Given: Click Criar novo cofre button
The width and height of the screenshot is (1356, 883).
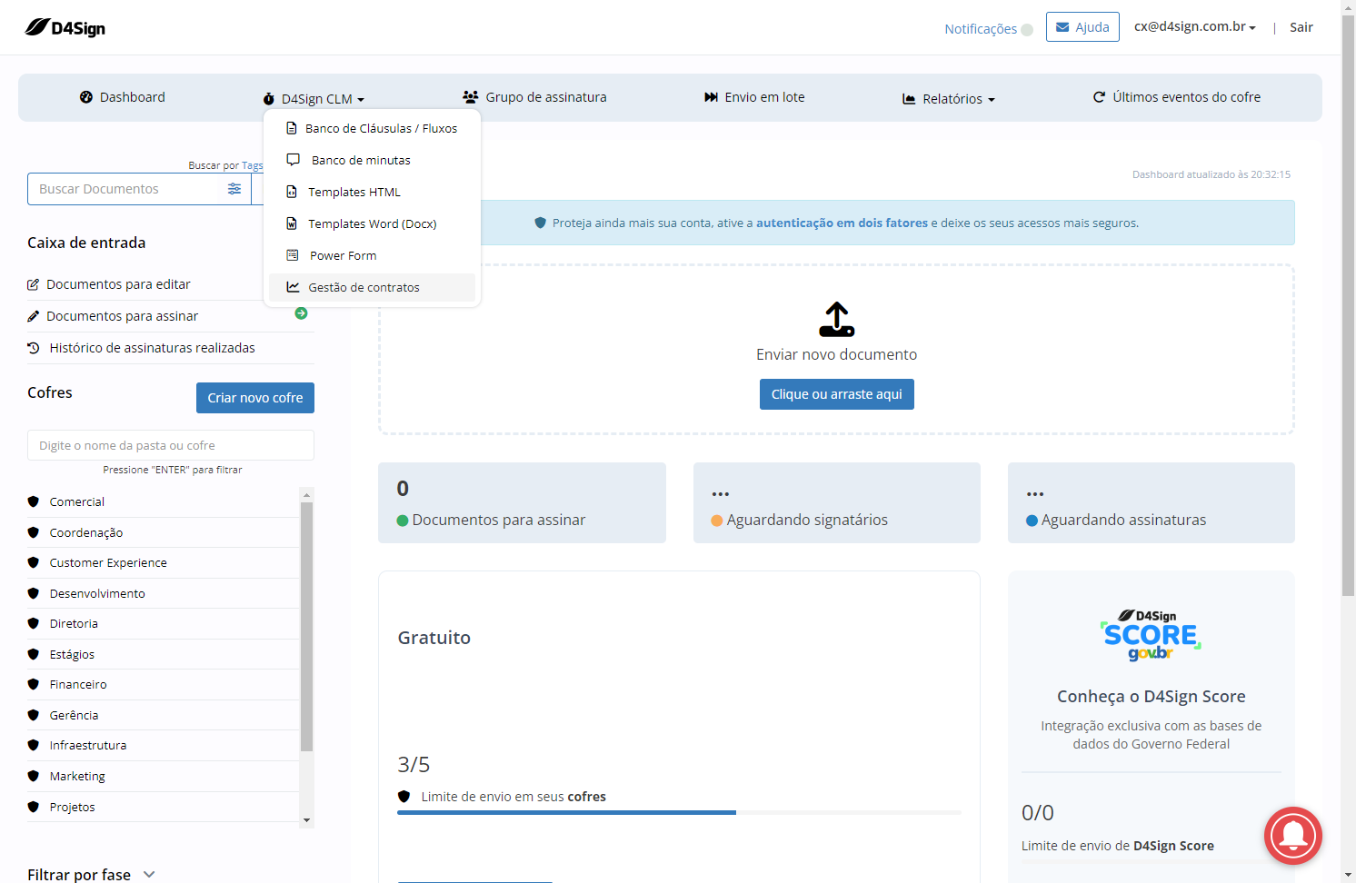Looking at the screenshot, I should [x=255, y=398].
